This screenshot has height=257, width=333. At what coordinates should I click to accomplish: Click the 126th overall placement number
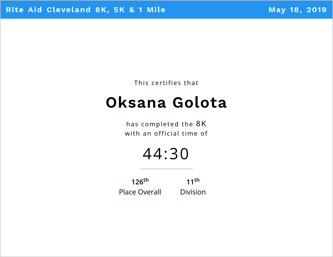point(140,182)
